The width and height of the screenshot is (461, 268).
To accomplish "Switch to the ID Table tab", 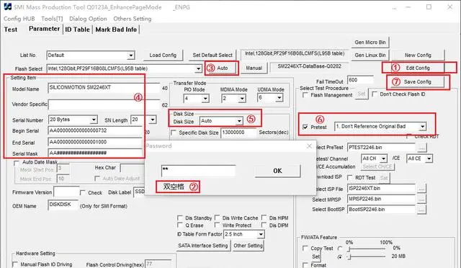I will [77, 30].
